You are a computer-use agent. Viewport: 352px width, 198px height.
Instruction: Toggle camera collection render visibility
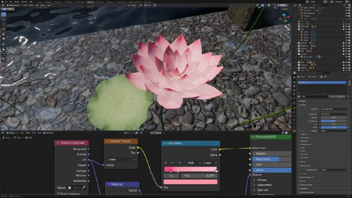[x=349, y=54]
